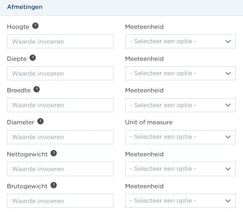Open the Diepte help tooltip icon
243x212 pixels.
click(x=33, y=58)
